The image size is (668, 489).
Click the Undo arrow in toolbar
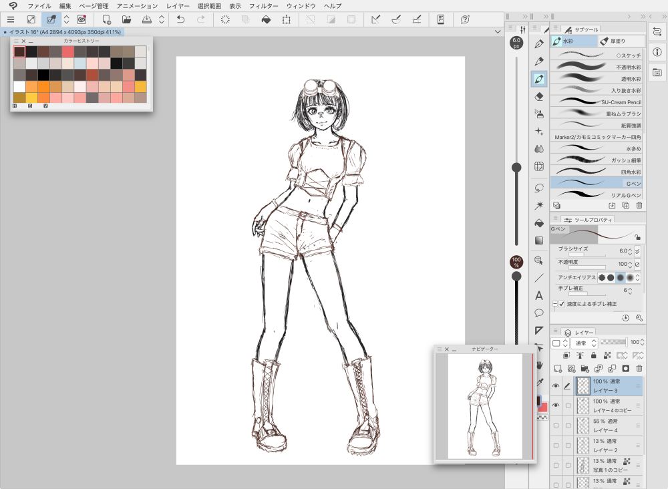point(180,19)
